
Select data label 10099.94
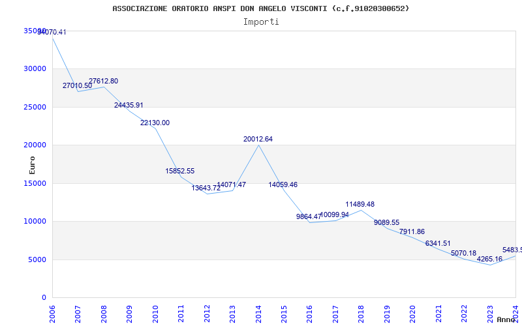coord(334,215)
